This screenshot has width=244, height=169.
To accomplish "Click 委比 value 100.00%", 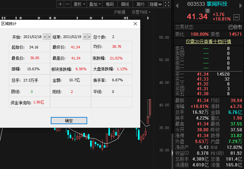I will pyautogui.click(x=200, y=34).
